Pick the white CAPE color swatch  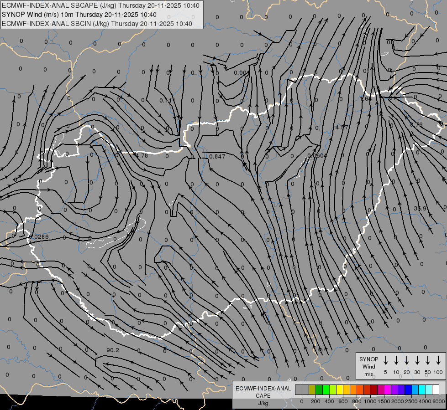click(436, 389)
